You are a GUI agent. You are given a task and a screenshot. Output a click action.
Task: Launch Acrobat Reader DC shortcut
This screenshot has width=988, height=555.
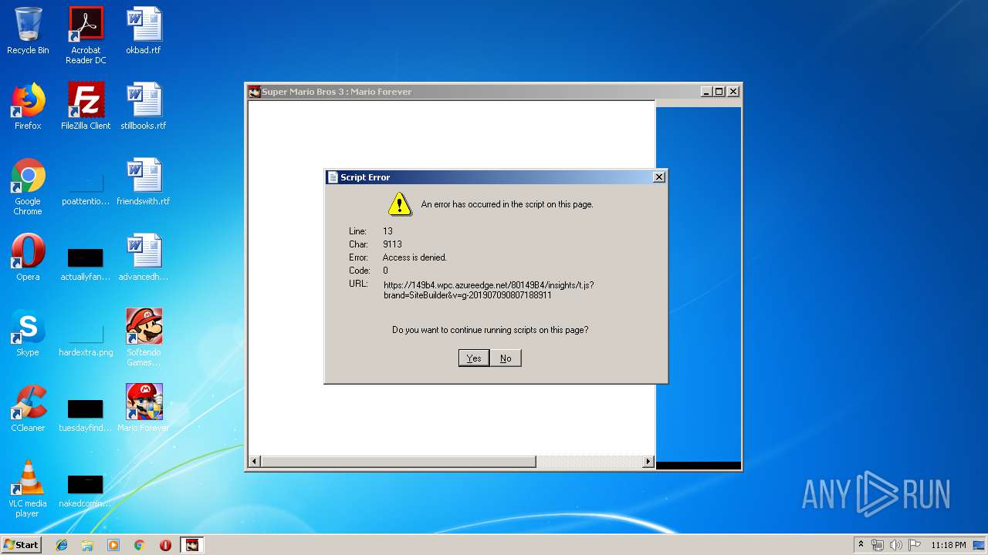(x=86, y=35)
